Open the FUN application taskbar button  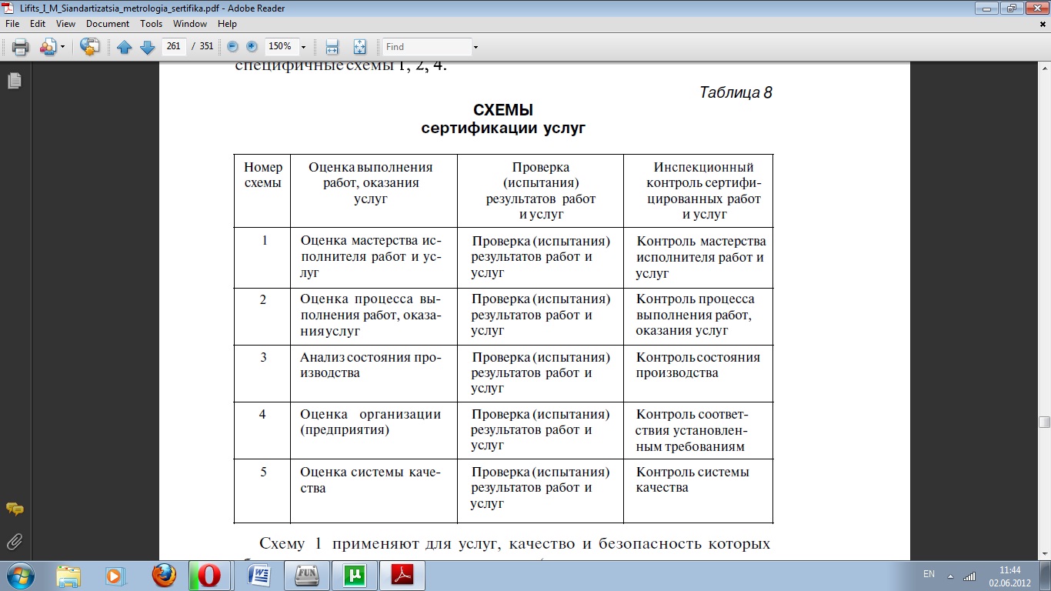coord(307,576)
